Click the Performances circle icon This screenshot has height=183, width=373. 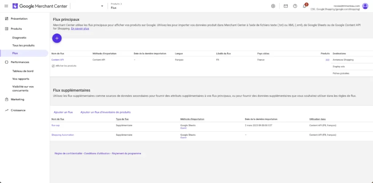pyautogui.click(x=7, y=62)
